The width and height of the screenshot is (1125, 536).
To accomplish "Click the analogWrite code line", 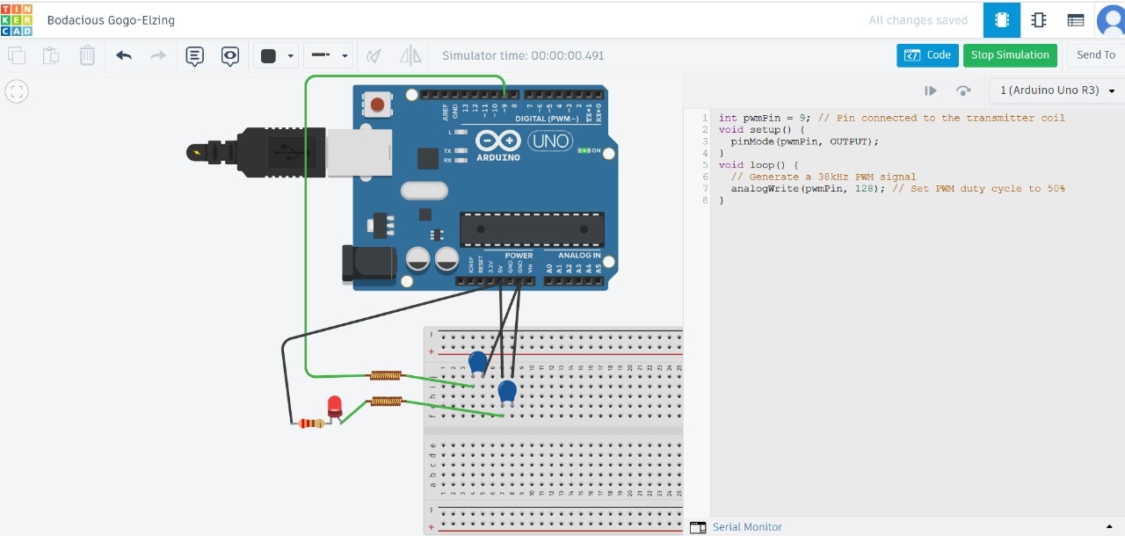I will pyautogui.click(x=897, y=189).
